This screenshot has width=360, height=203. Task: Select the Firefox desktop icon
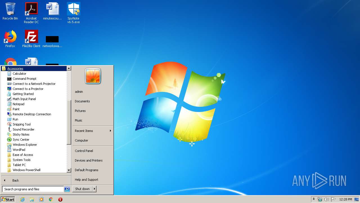tap(10, 39)
